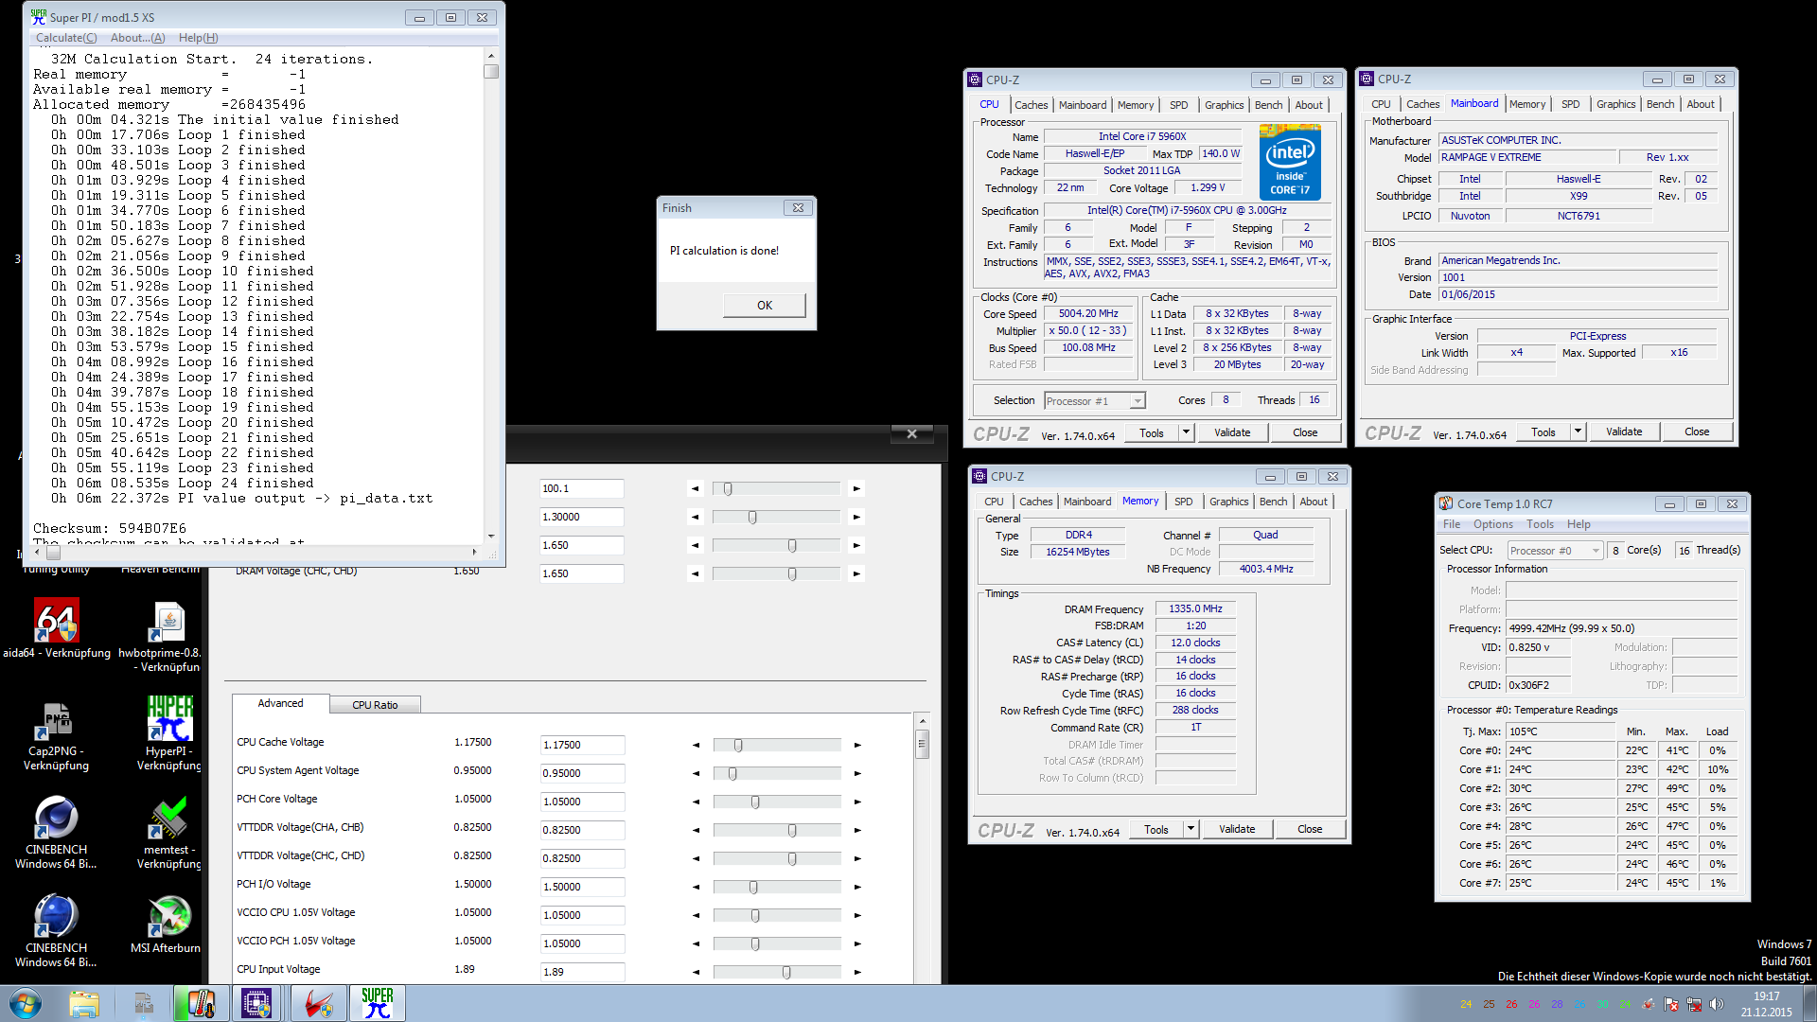Switch to the CPU Ratio tab
Viewport: 1817px width, 1022px height.
coord(375,705)
